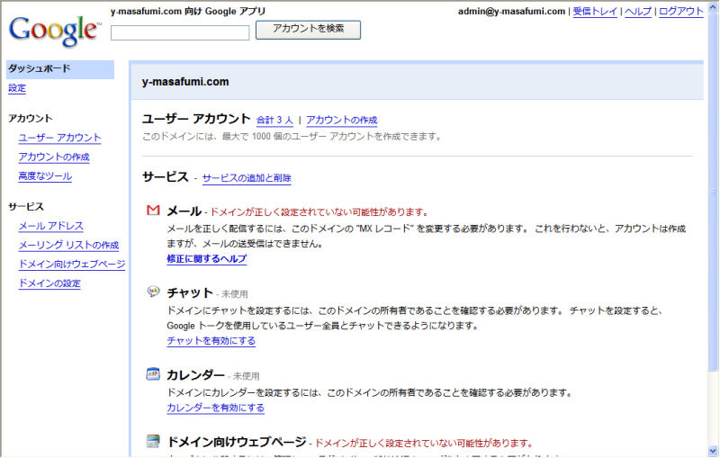The image size is (720, 458).
Task: Click the アカウントを検索 button
Action: [x=308, y=30]
